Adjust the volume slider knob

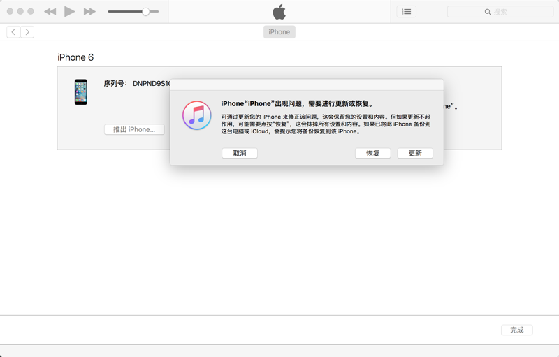(x=145, y=11)
